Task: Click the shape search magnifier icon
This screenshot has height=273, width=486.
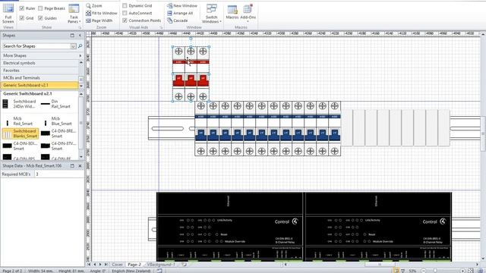Action: click(x=80, y=46)
